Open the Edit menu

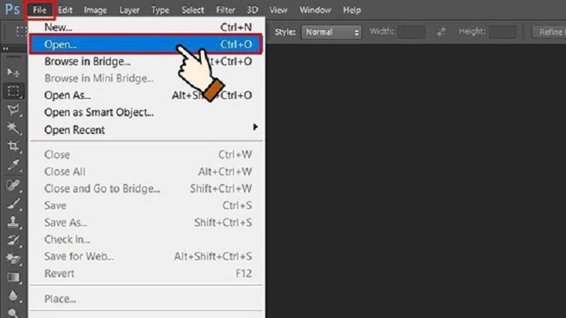tap(65, 10)
